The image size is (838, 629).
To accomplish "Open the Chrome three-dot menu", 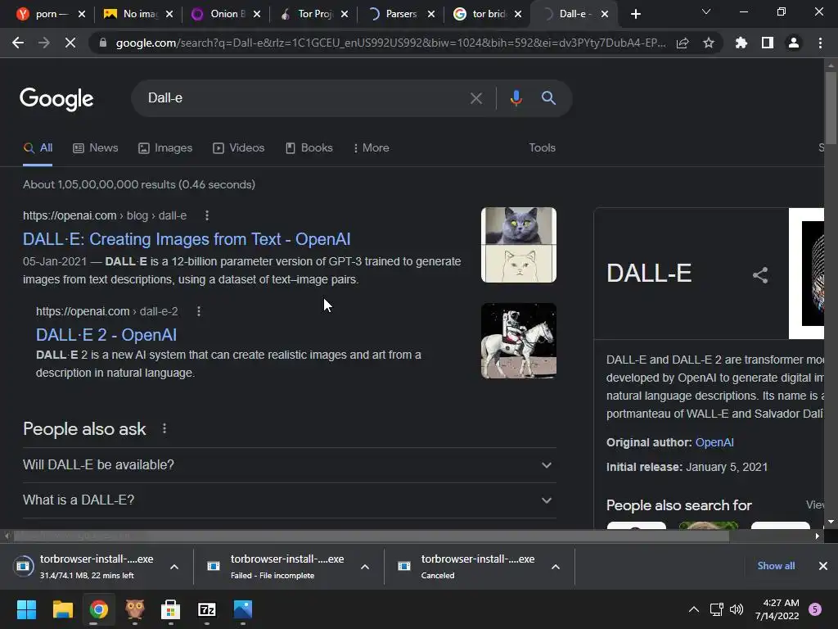I will 820,43.
